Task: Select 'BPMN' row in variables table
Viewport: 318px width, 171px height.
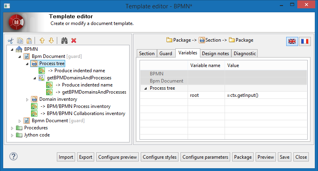Action: 223,74
